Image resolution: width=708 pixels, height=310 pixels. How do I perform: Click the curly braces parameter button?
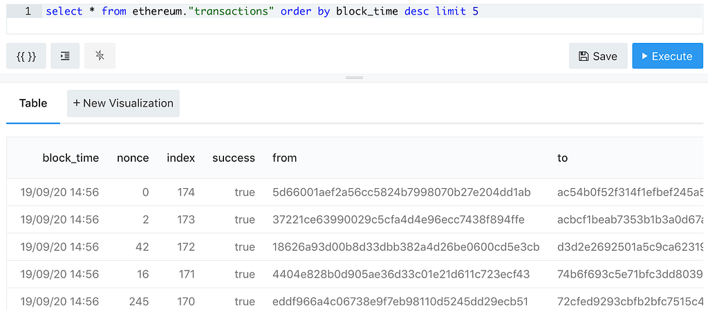pyautogui.click(x=26, y=56)
